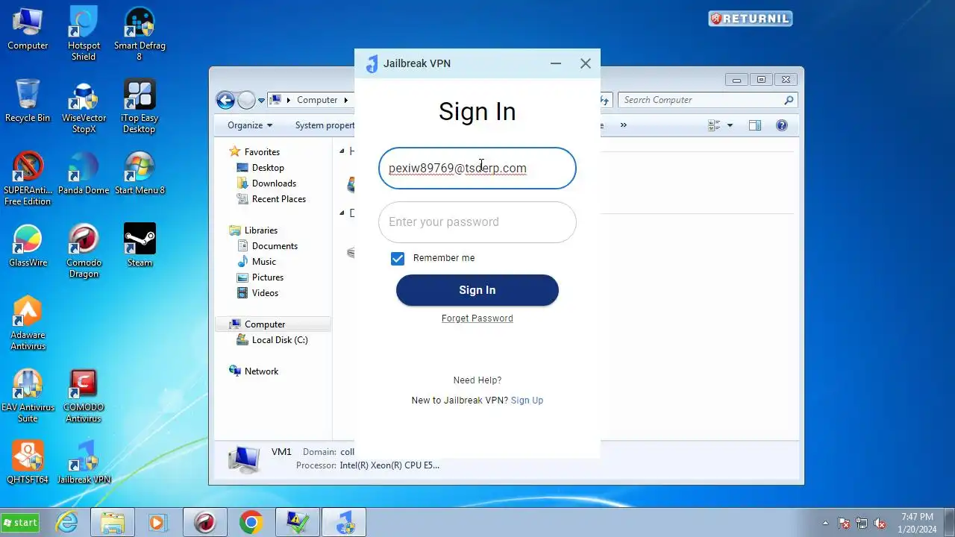
Task: Select Libraries header in navigation pane
Action: (x=260, y=230)
